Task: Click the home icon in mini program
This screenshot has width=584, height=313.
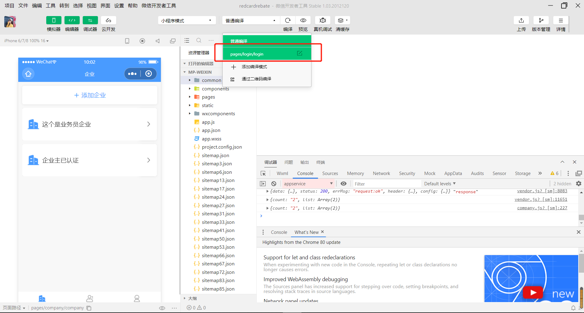Action: (28, 74)
